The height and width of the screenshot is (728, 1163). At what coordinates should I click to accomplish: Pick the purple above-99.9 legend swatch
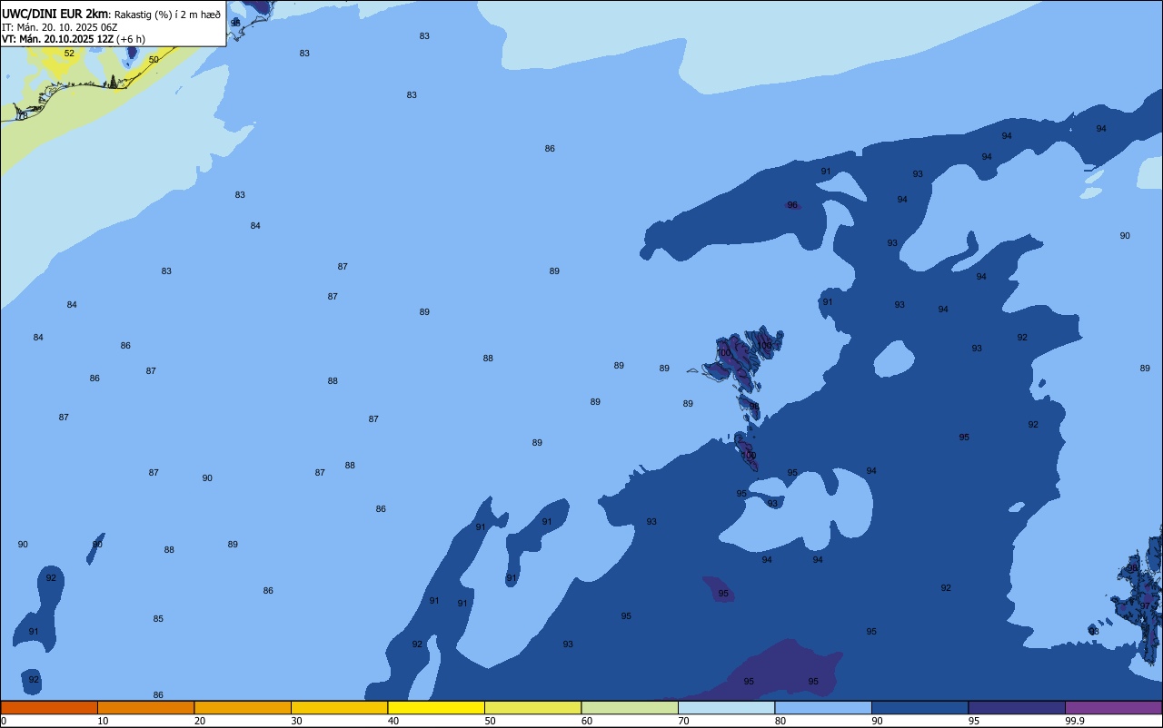[1113, 707]
